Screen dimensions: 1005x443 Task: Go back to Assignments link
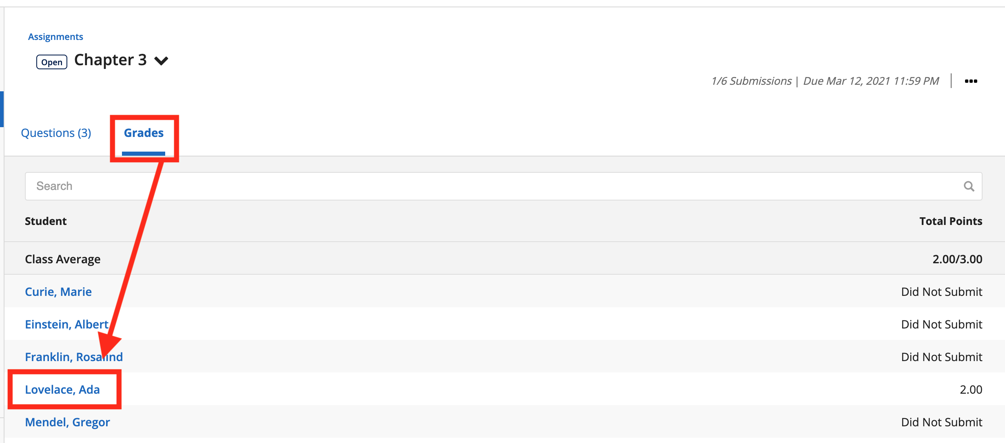[55, 37]
